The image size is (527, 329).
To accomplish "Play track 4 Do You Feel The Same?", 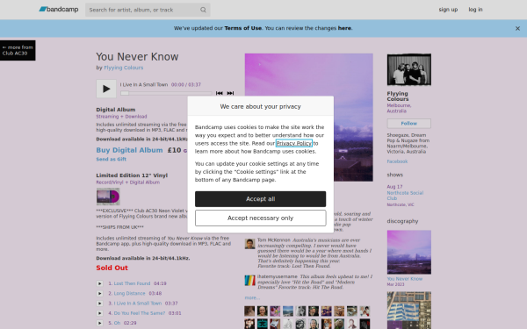I will point(99,313).
